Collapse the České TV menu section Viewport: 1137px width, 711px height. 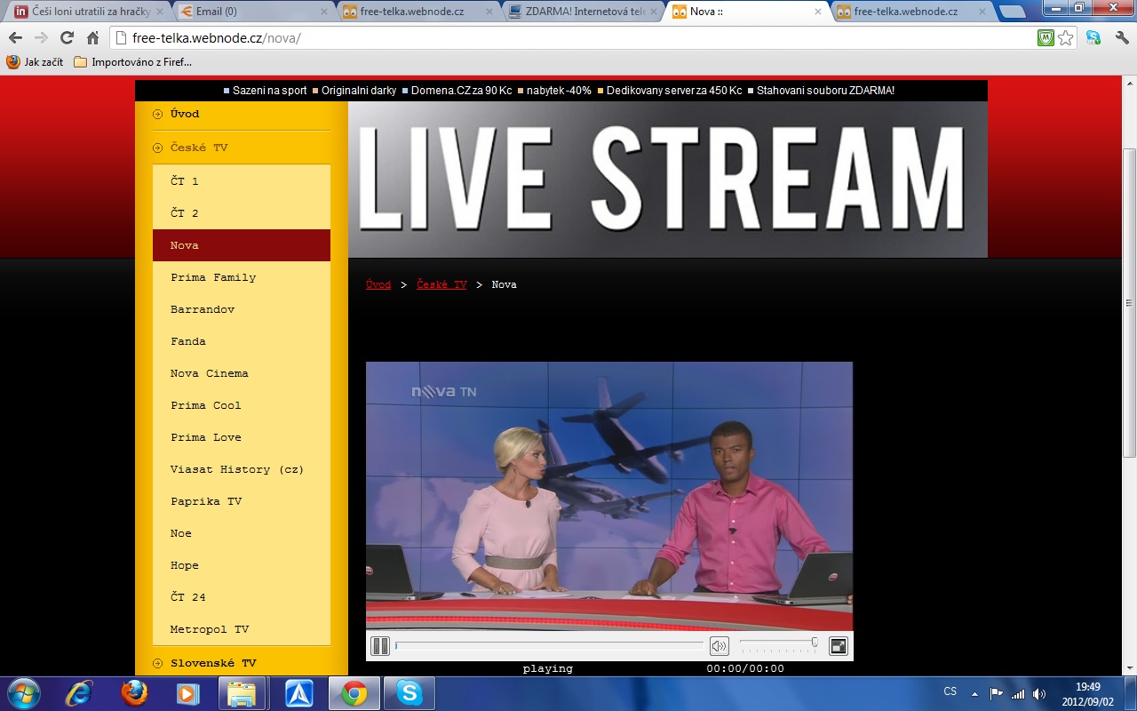(x=199, y=148)
